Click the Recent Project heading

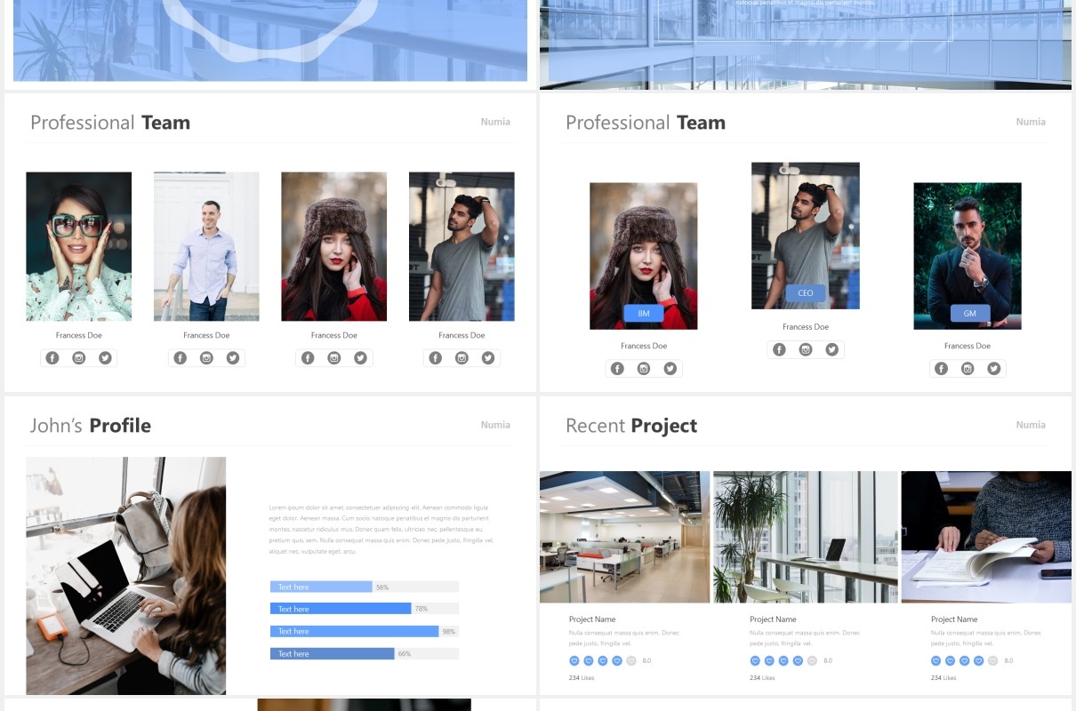point(631,426)
